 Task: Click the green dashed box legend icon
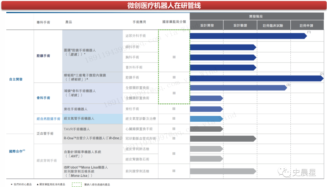tap(77, 185)
